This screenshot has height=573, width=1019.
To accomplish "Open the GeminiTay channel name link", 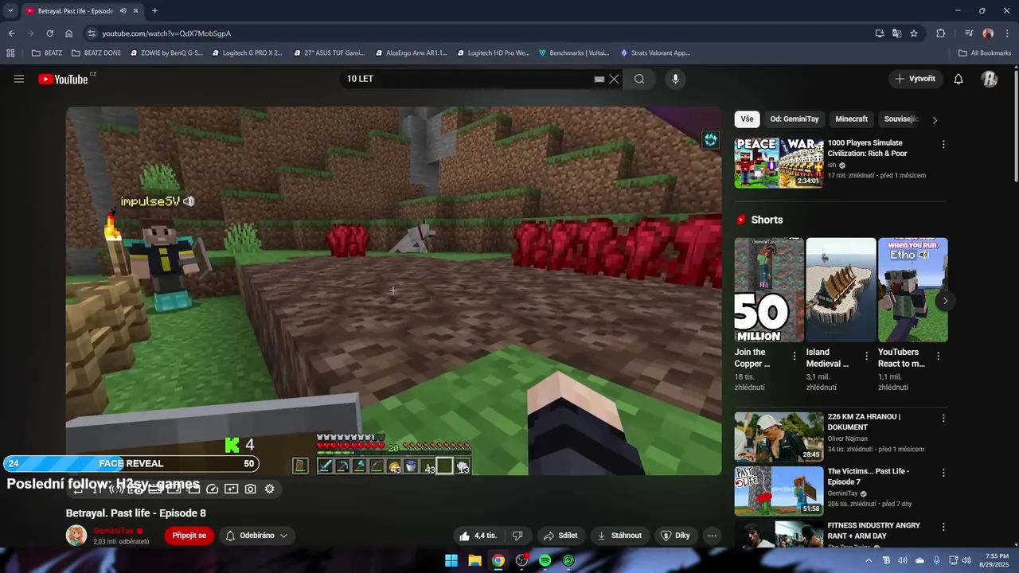I will (113, 531).
